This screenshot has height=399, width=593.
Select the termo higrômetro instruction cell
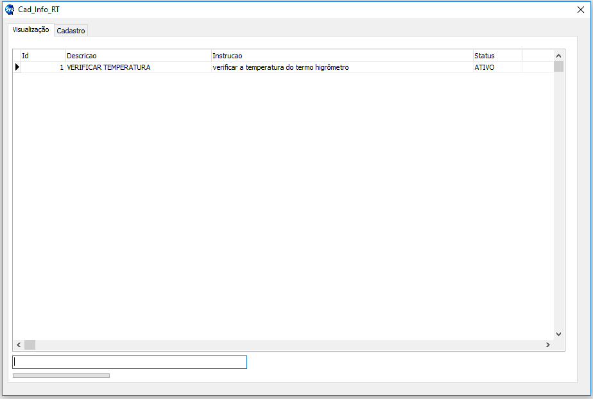(341, 67)
